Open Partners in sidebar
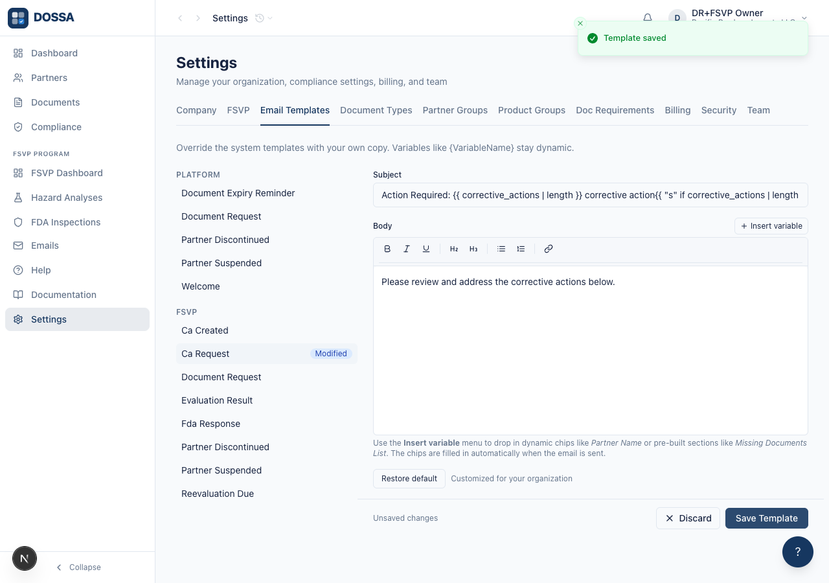 tap(77, 78)
